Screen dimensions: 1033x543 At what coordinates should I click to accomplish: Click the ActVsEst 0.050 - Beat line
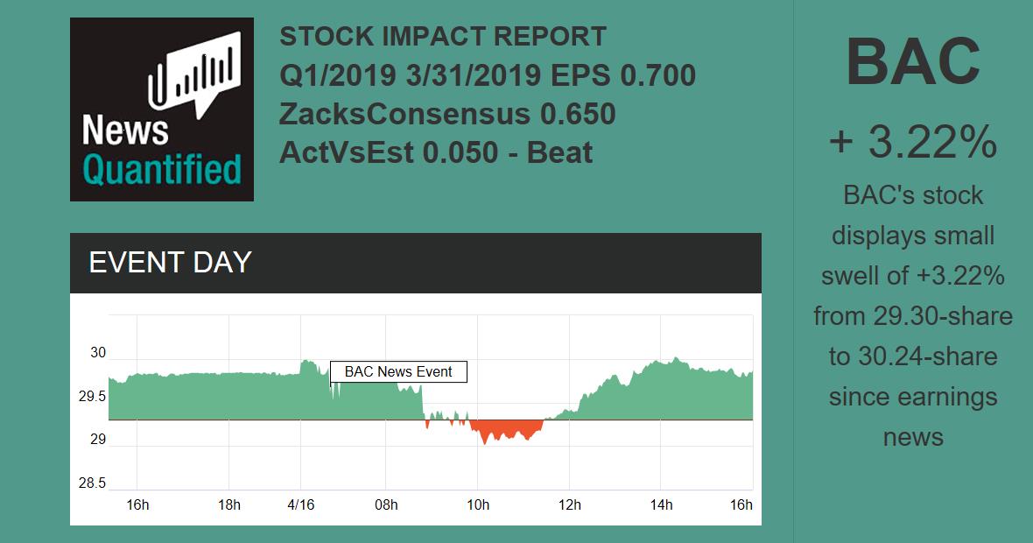click(x=436, y=152)
